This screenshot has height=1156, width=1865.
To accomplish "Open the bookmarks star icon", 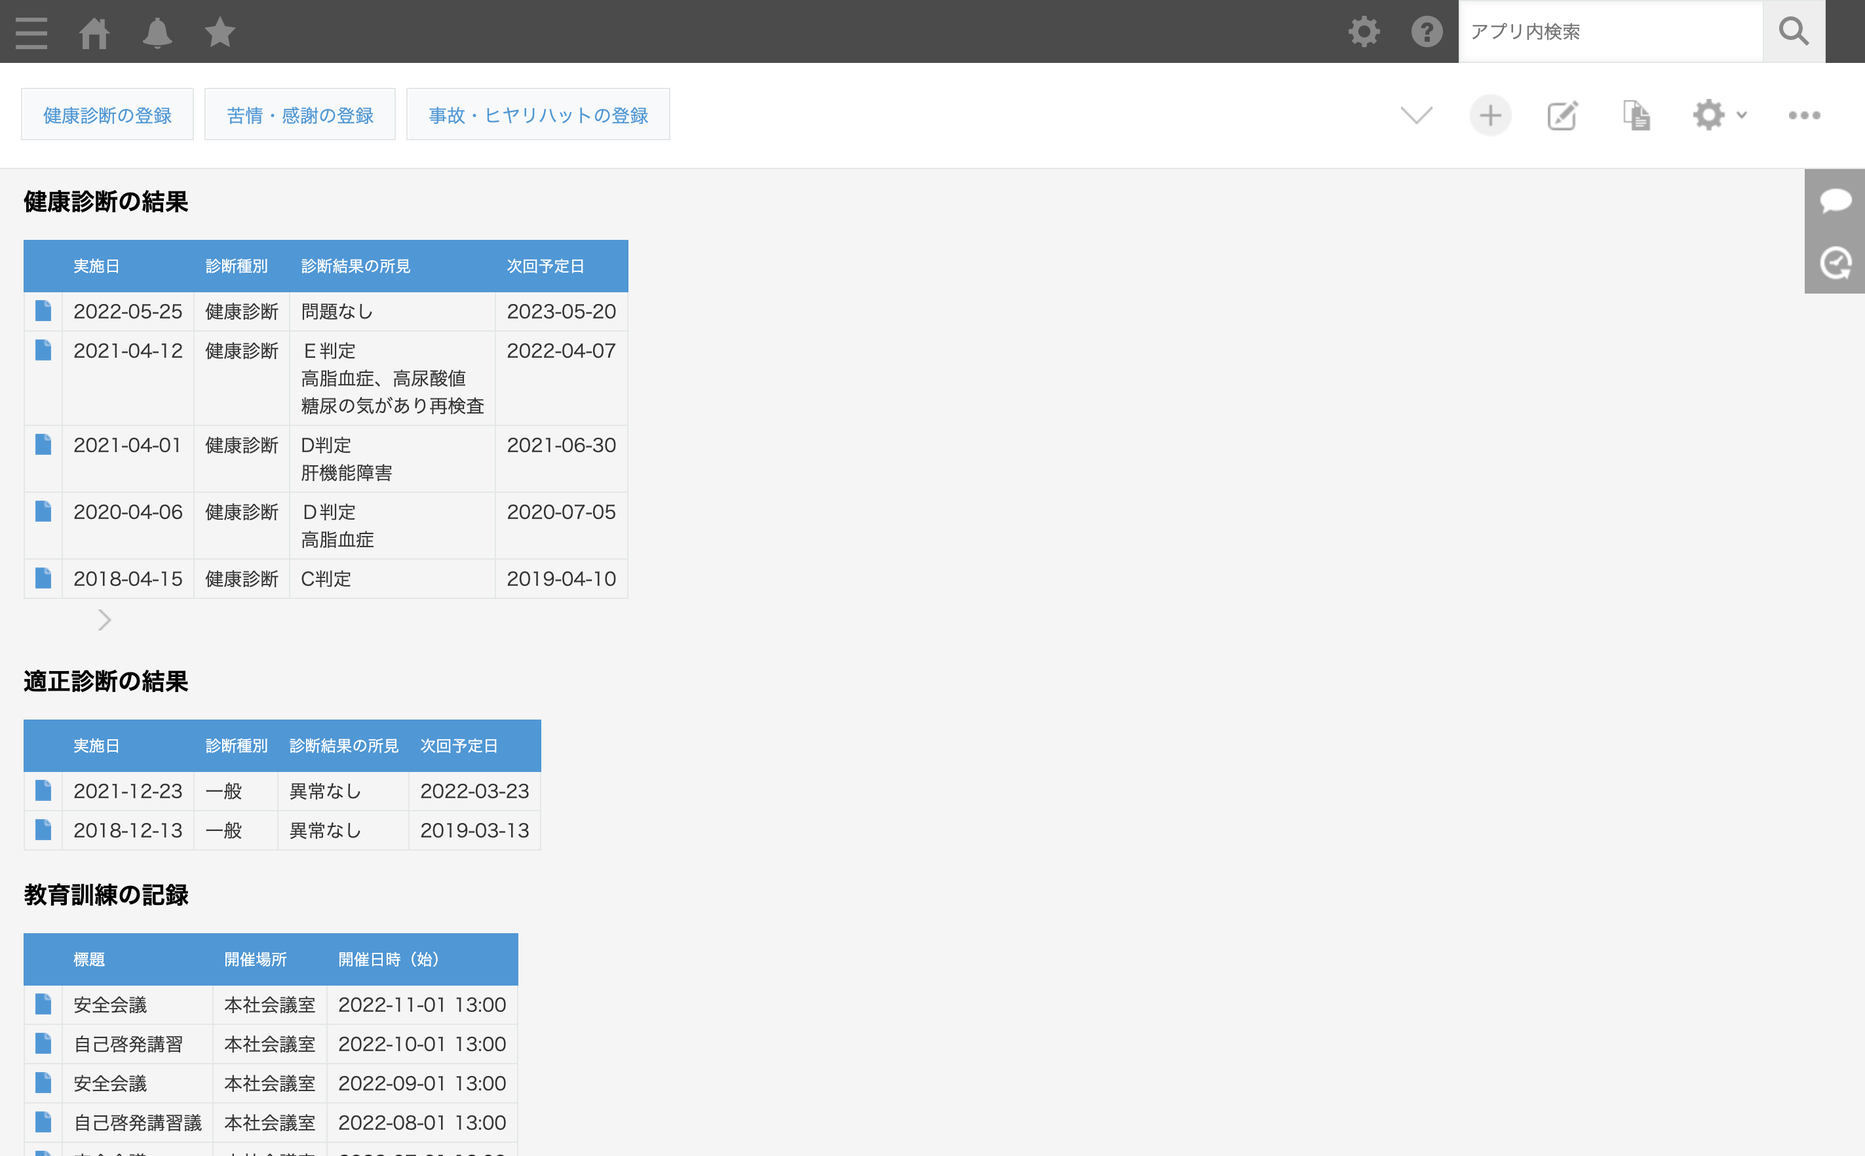I will (220, 32).
